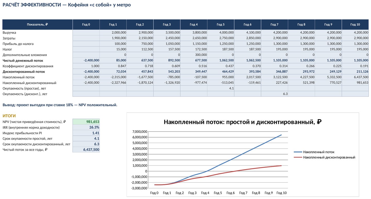Click chart x-axis label 'Год 6'

pos(230,193)
